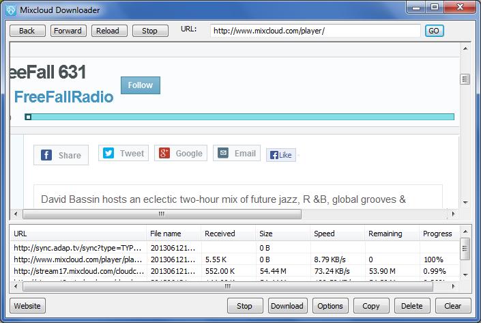
Task: Click the download list scroll right arrow
Action: tap(454, 286)
